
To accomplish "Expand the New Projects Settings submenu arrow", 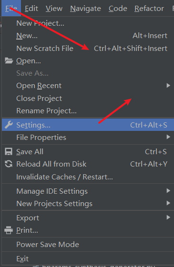I will tap(168, 203).
